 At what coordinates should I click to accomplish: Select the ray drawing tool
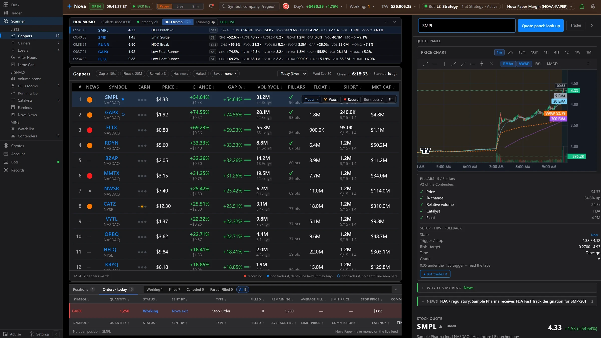[x=463, y=64]
